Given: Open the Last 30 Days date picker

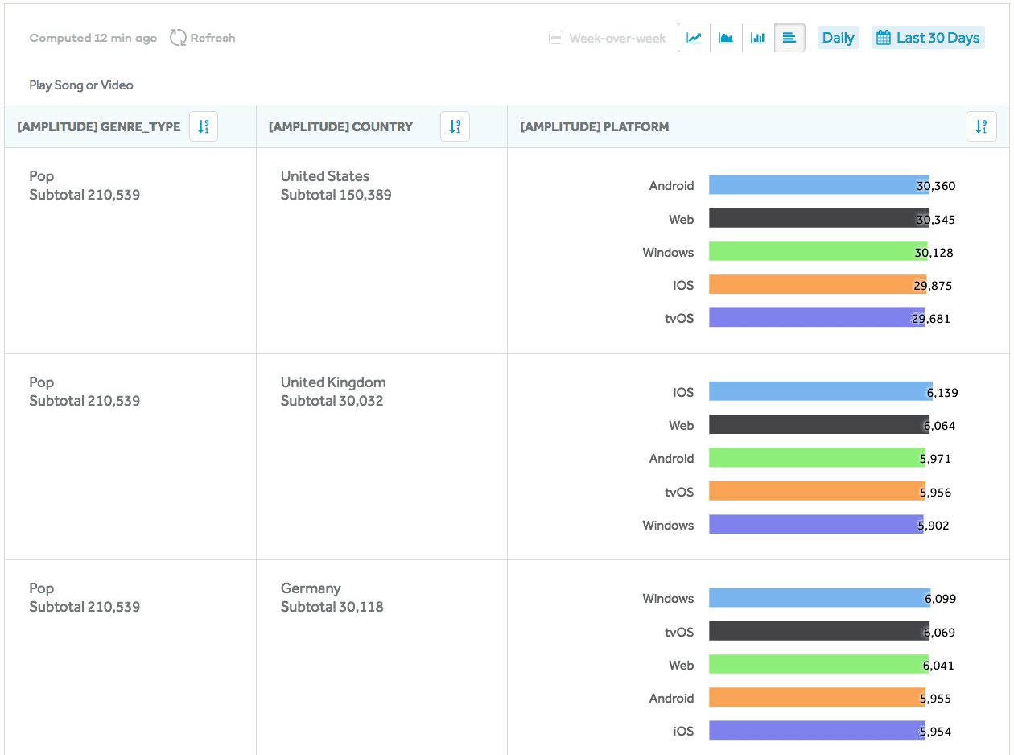Looking at the screenshot, I should click(928, 38).
